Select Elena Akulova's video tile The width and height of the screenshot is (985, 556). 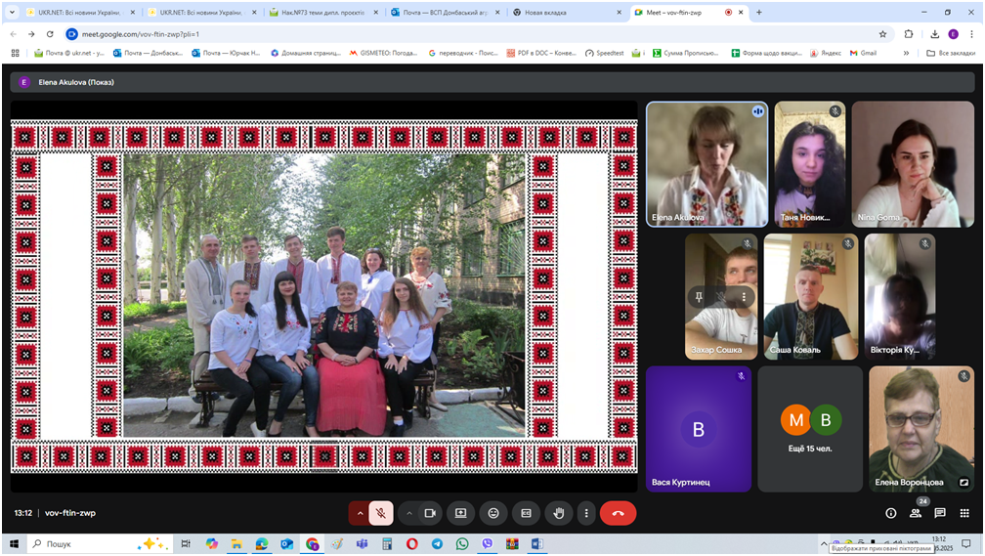point(707,164)
